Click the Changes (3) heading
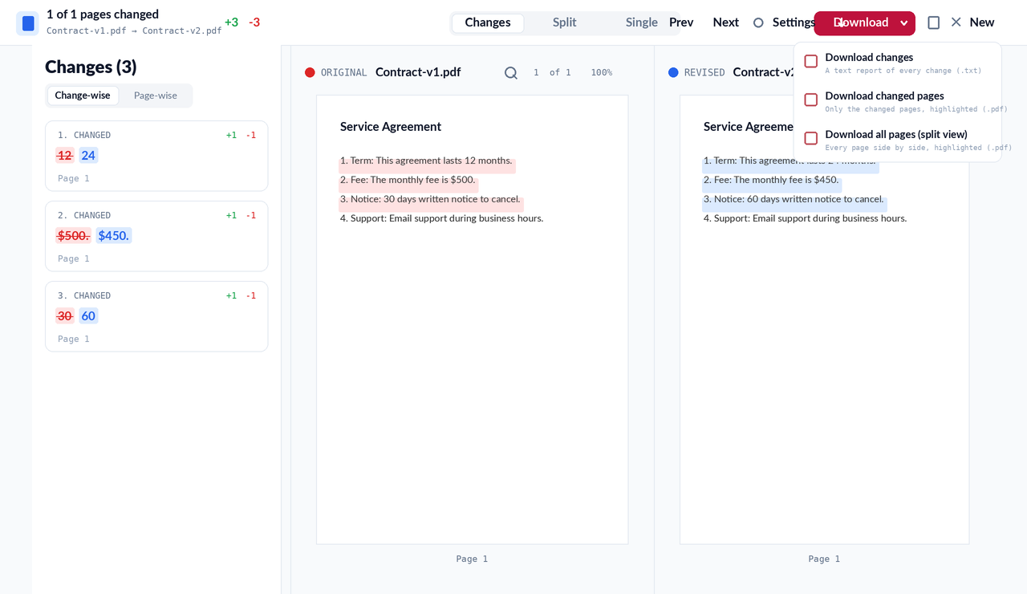This screenshot has width=1027, height=594. [91, 67]
